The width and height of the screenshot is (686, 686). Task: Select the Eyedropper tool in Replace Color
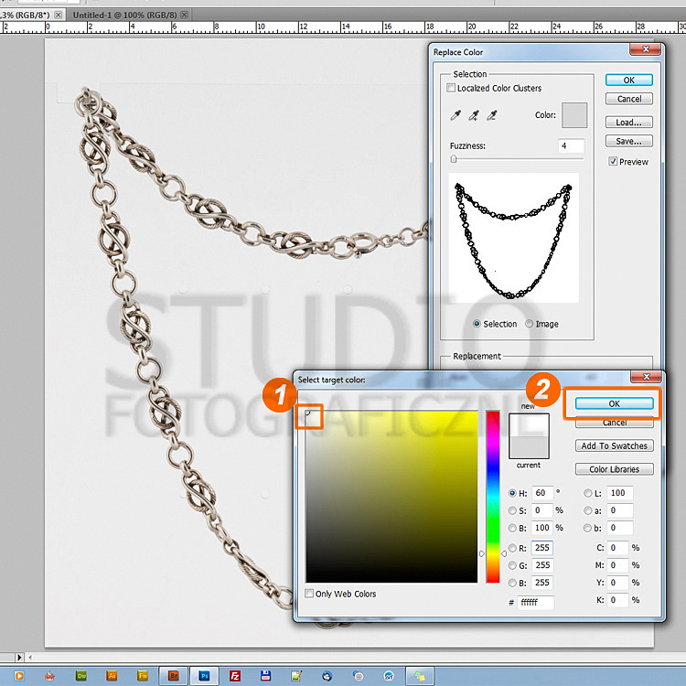click(x=456, y=116)
